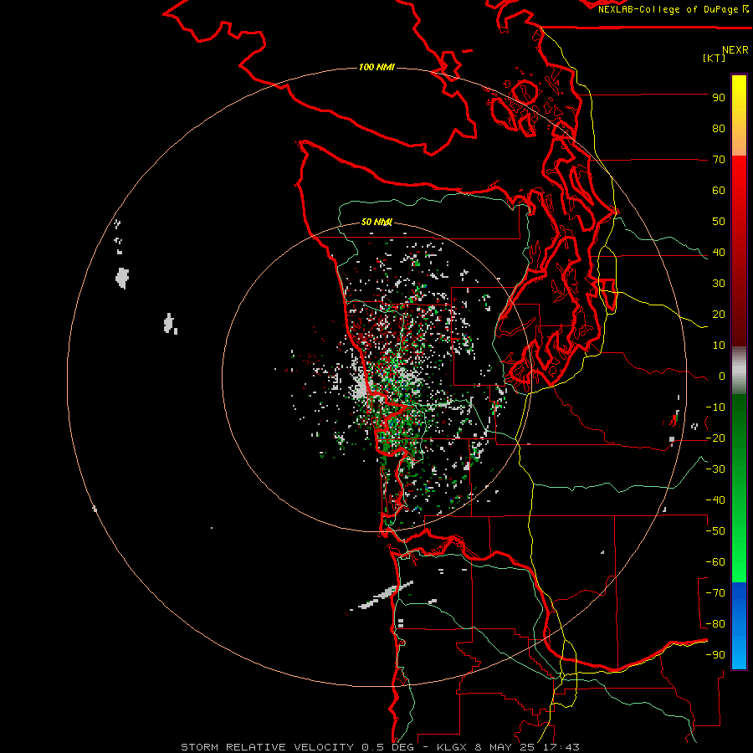Click the 20 value on velocity scale
753x753 pixels.
pos(719,314)
